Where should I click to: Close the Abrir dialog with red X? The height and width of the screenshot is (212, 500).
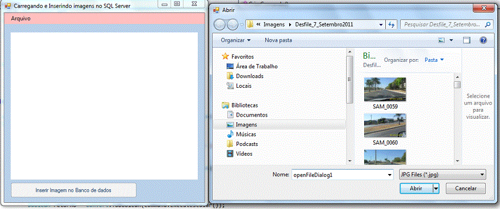[x=483, y=8]
